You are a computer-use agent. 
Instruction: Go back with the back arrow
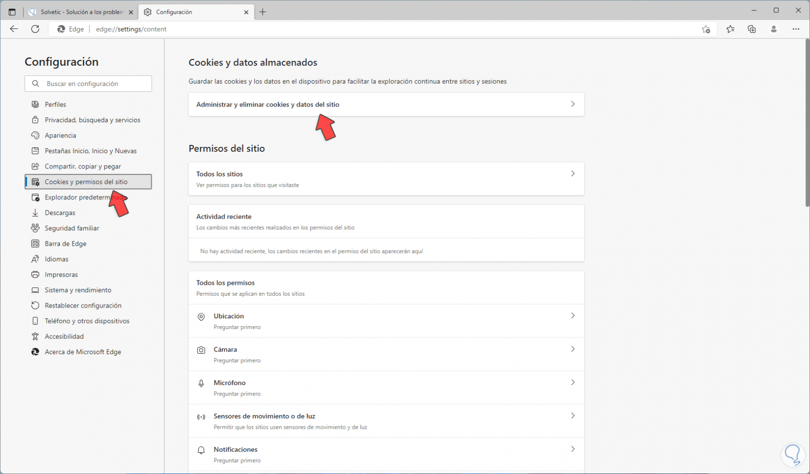click(x=14, y=29)
